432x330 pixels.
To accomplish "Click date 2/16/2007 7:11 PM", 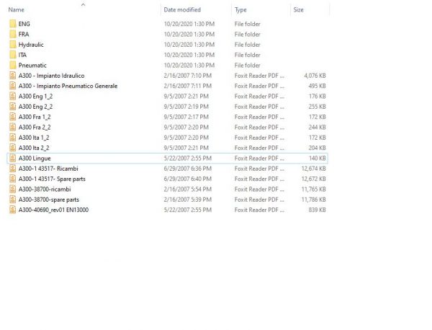I will coord(188,86).
